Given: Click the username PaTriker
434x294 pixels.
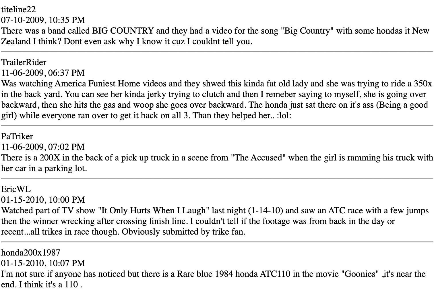Looking at the screenshot, I should 17,136.
